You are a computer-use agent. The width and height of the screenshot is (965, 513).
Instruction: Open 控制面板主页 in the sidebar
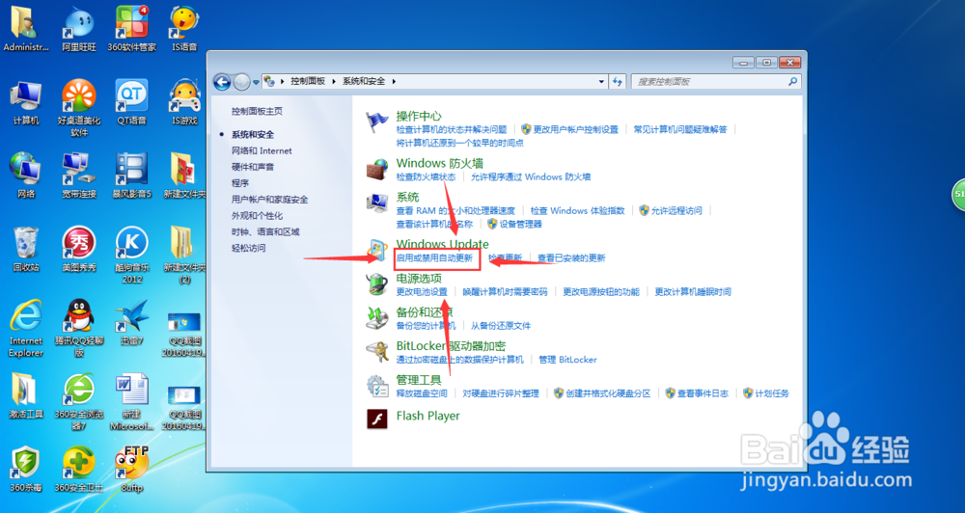point(258,111)
